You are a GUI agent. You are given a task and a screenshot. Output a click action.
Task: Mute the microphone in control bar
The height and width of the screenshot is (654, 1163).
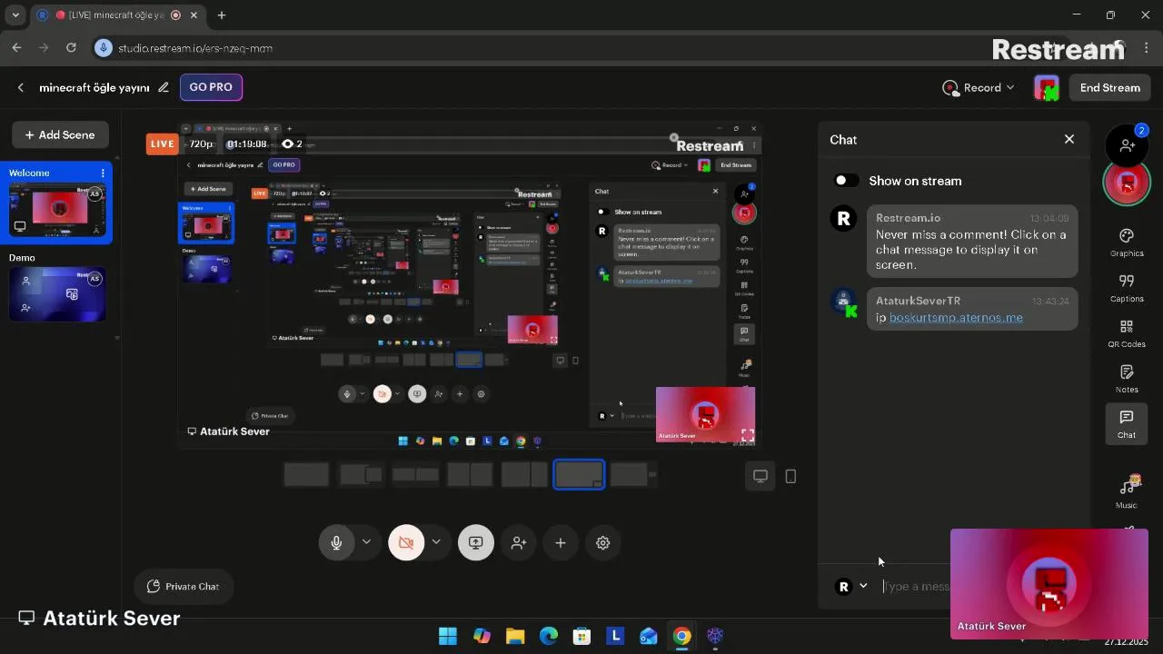coord(336,542)
